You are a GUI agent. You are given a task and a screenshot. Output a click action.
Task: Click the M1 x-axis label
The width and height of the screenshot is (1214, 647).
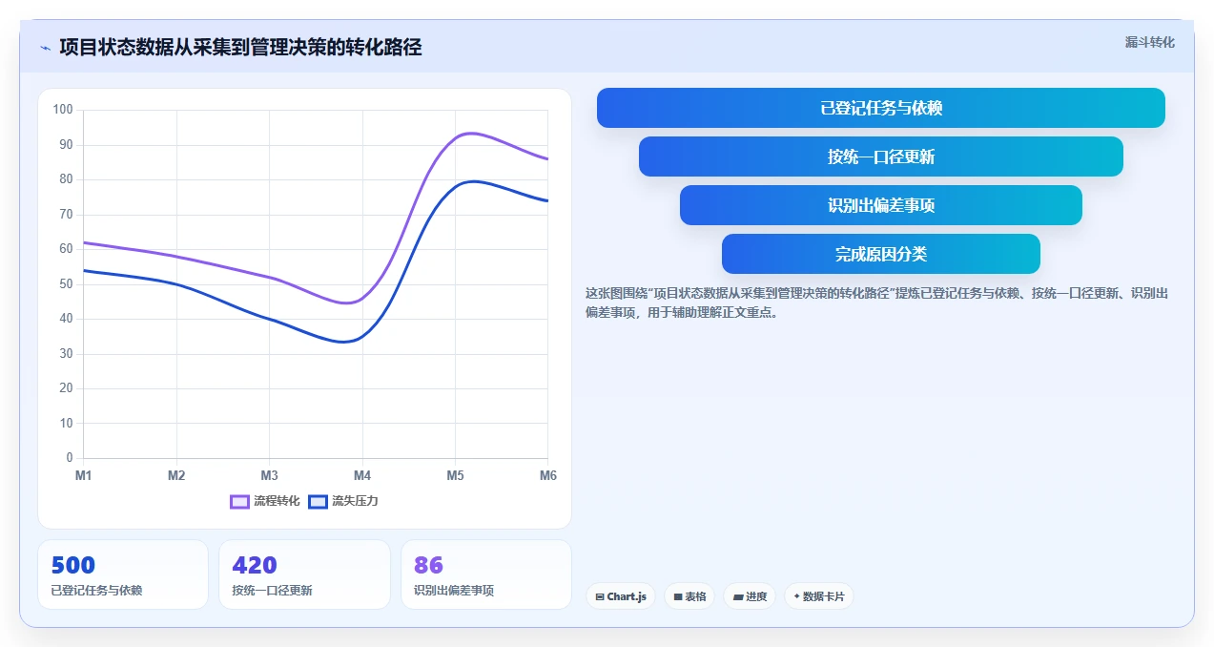(x=84, y=474)
